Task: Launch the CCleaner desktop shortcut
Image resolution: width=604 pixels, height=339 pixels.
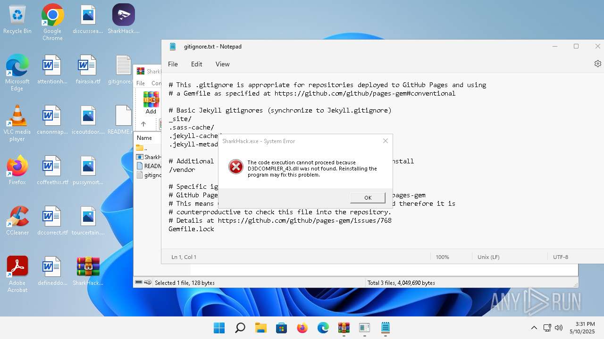Action: click(x=17, y=221)
